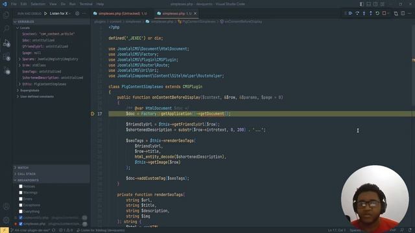The height and width of the screenshot is (233, 415).
Task: Open the Manage gear in activity bar
Action: click(6, 220)
